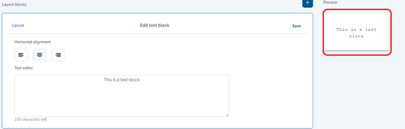
Task: Click the white shadowed edge of the preview card
Action: pyautogui.click(x=356, y=50)
